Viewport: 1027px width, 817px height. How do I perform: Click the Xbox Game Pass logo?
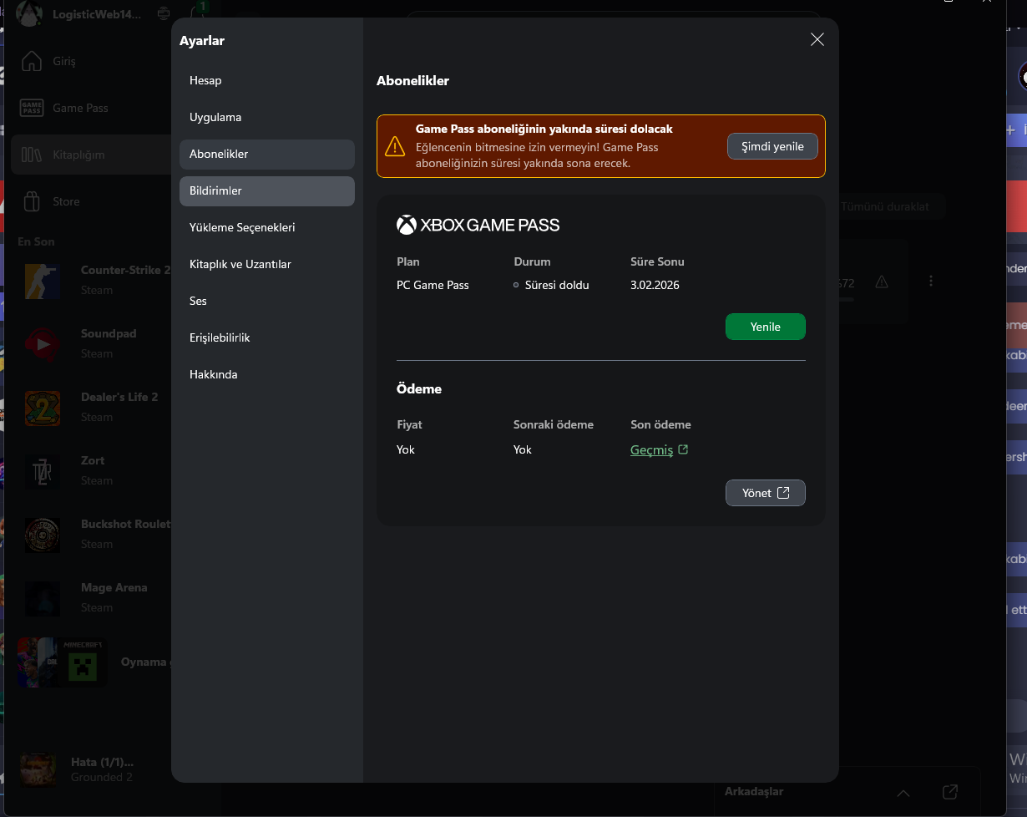point(478,225)
